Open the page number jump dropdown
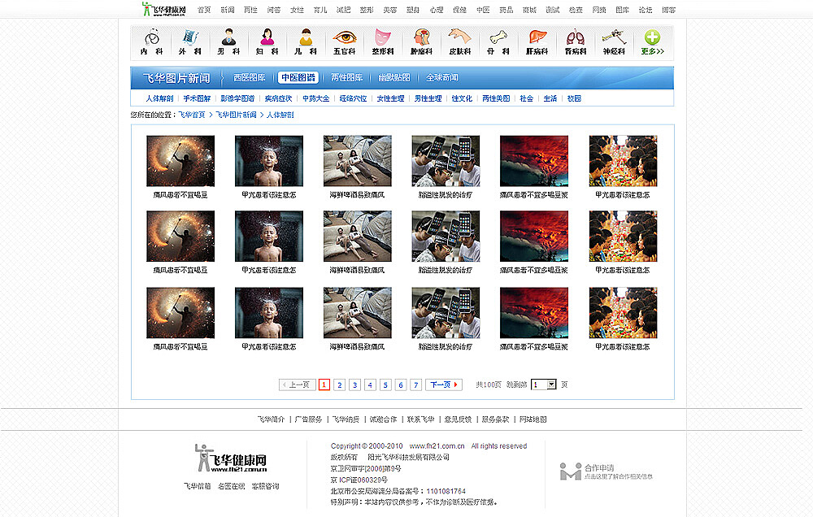 (x=543, y=384)
